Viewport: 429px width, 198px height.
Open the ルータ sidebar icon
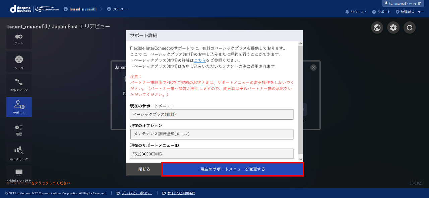[x=19, y=62]
